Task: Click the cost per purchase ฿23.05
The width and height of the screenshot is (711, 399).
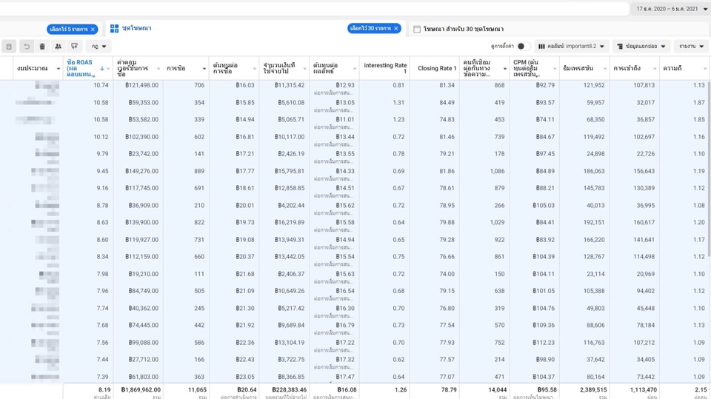Action: (x=245, y=377)
